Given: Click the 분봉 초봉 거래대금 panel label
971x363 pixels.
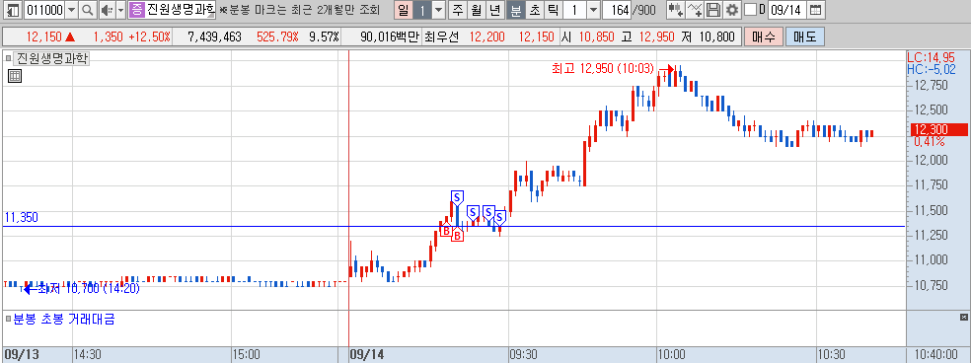Looking at the screenshot, I should 64,320.
